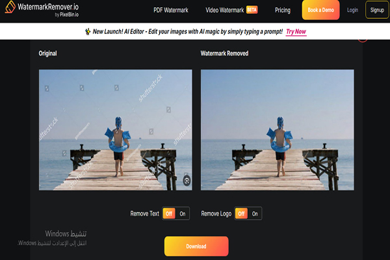Click the WatermarkRemover.io logo icon
Image resolution: width=390 pixels, height=260 pixels.
[10, 7]
